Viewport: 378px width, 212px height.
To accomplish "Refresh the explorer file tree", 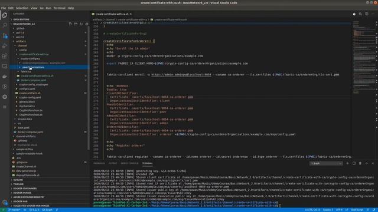I will [82, 24].
